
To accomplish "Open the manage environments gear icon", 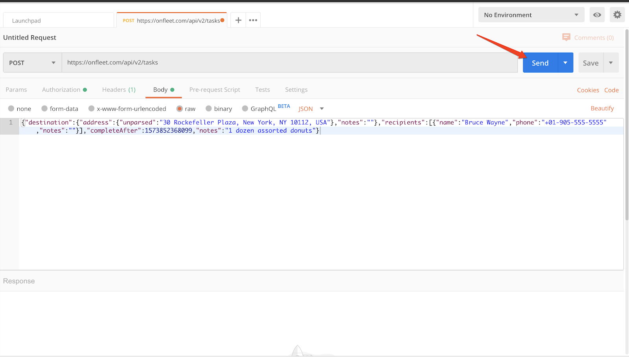I will point(617,15).
